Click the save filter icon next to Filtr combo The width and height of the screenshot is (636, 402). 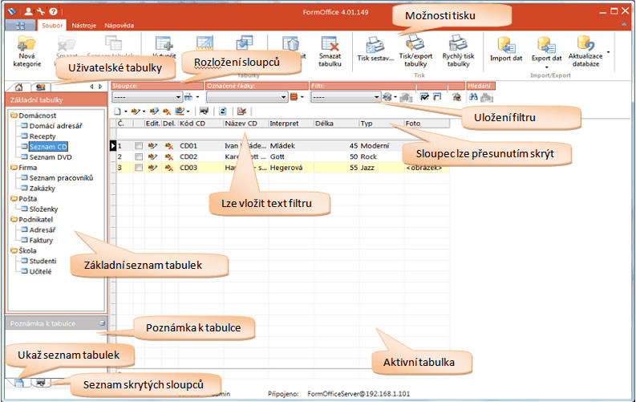click(x=387, y=97)
